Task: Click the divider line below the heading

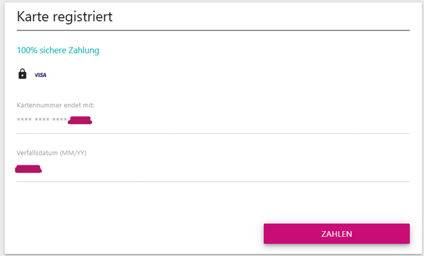Action: pos(213,30)
